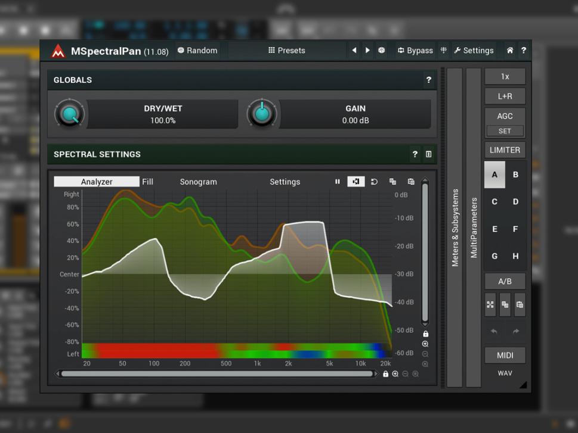Open help for the Globals section
578x433 pixels.
point(428,80)
